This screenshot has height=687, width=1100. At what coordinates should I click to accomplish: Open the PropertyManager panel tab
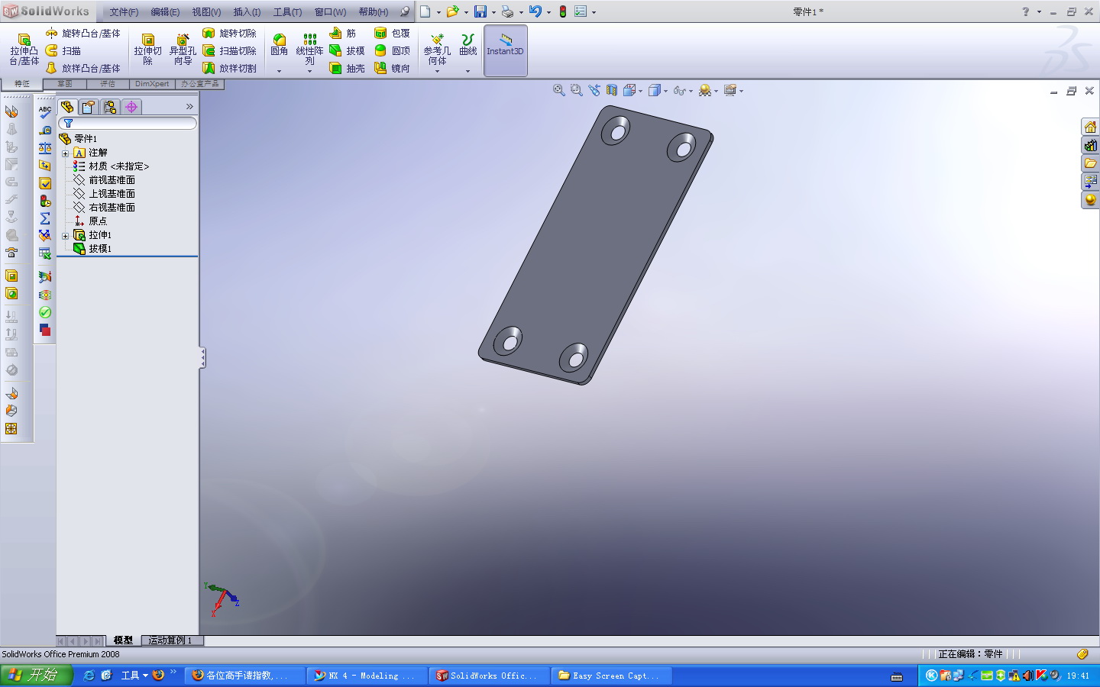point(89,107)
